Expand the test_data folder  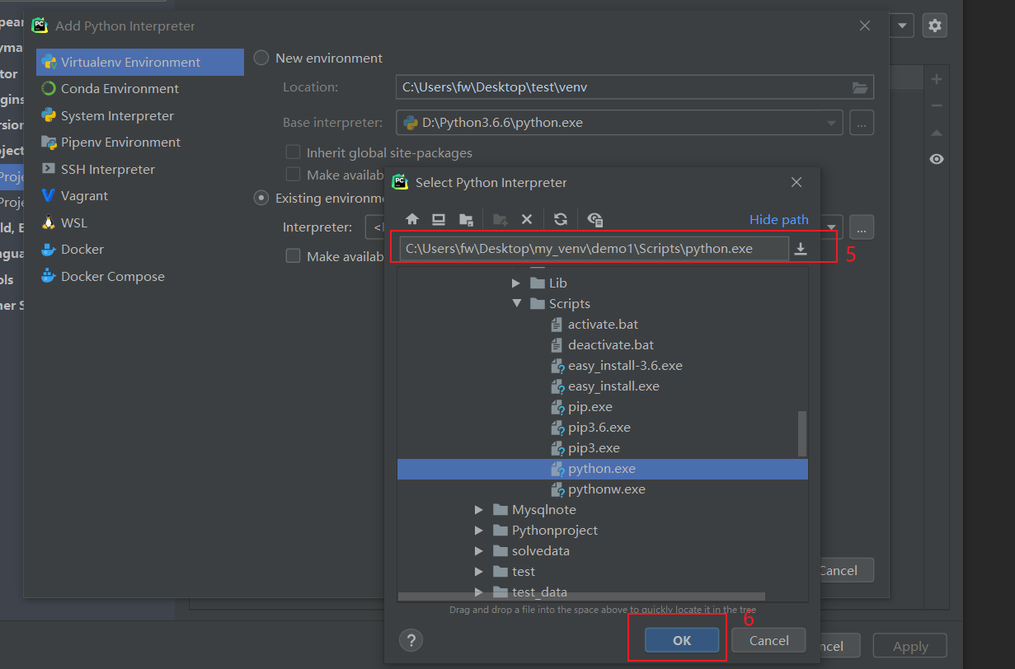point(479,592)
